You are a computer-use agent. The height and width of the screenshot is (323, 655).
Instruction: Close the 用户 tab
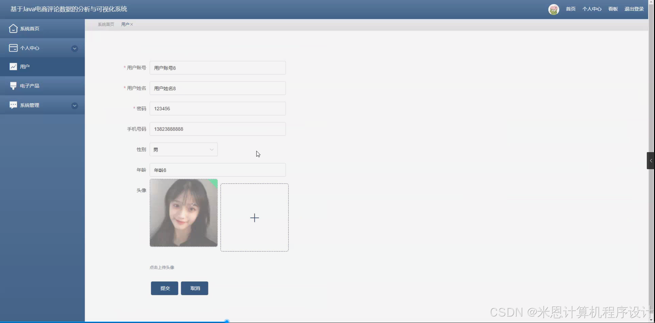[x=132, y=24]
